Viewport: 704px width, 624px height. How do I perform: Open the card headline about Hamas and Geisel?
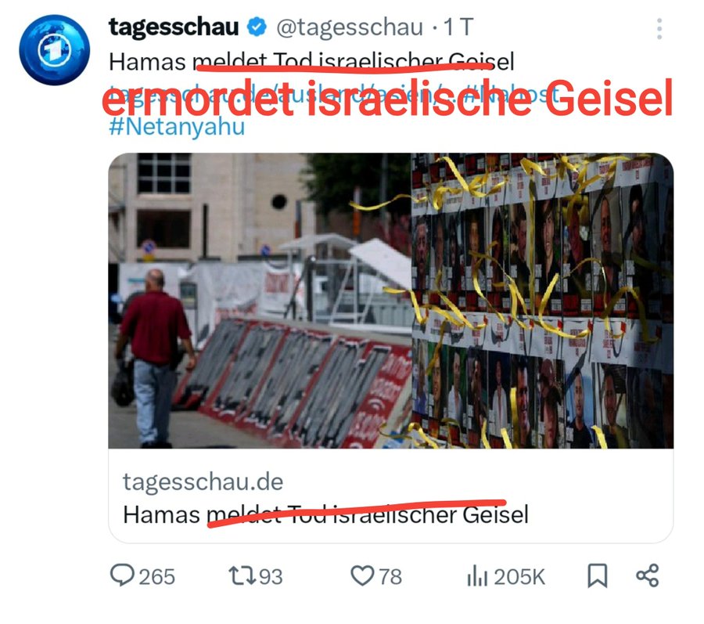tap(325, 514)
